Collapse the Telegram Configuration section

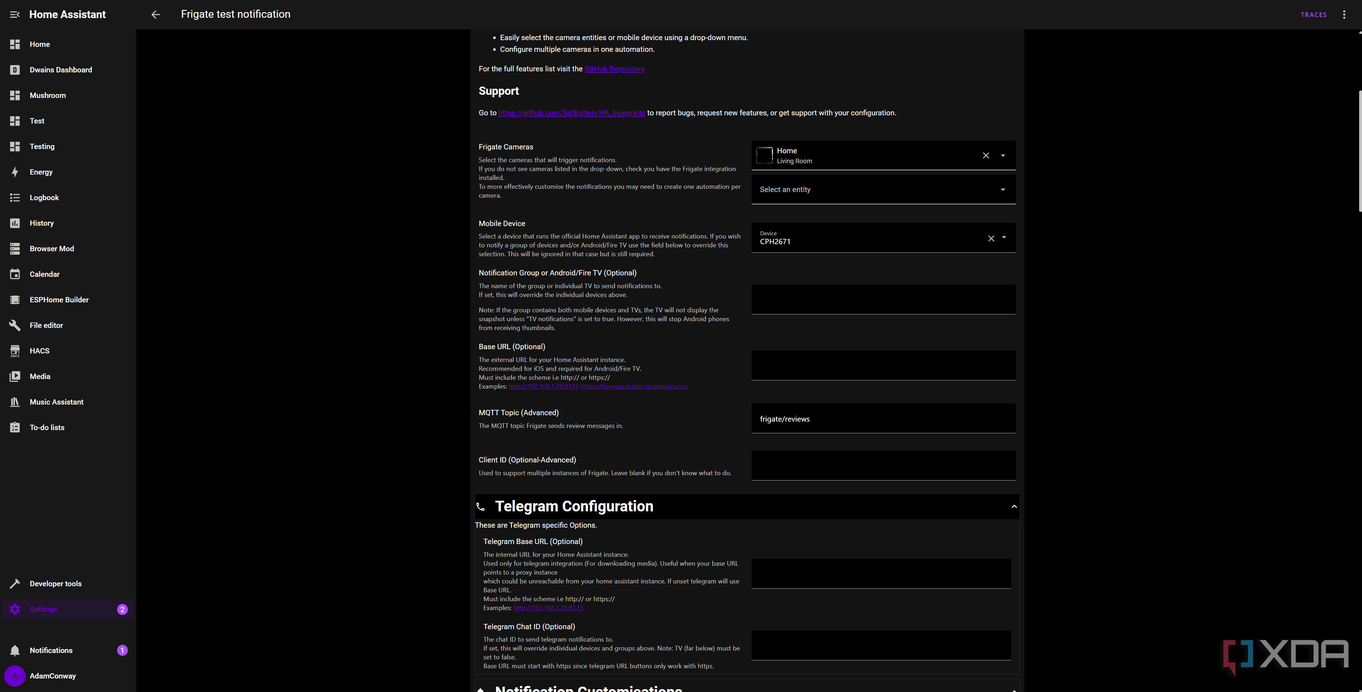pos(1014,506)
